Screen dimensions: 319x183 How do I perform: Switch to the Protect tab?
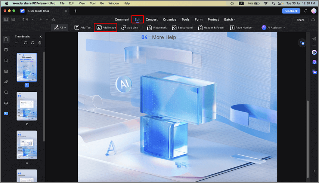coord(213,19)
